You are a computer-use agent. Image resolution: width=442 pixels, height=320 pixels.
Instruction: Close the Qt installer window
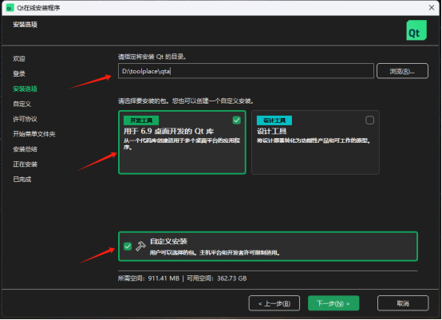coord(432,8)
